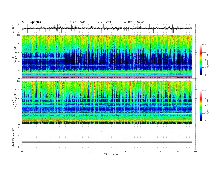The width and height of the screenshot is (220, 170).
Task: Click inside the ch.2 spectrogram panel
Action: pyautogui.click(x=107, y=103)
